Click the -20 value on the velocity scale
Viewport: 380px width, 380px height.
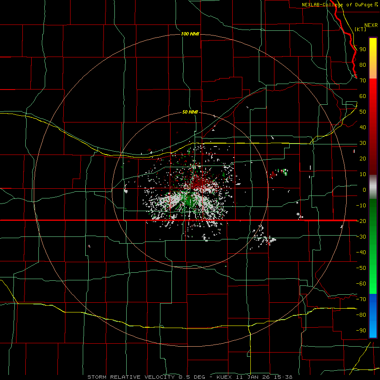coord(361,221)
